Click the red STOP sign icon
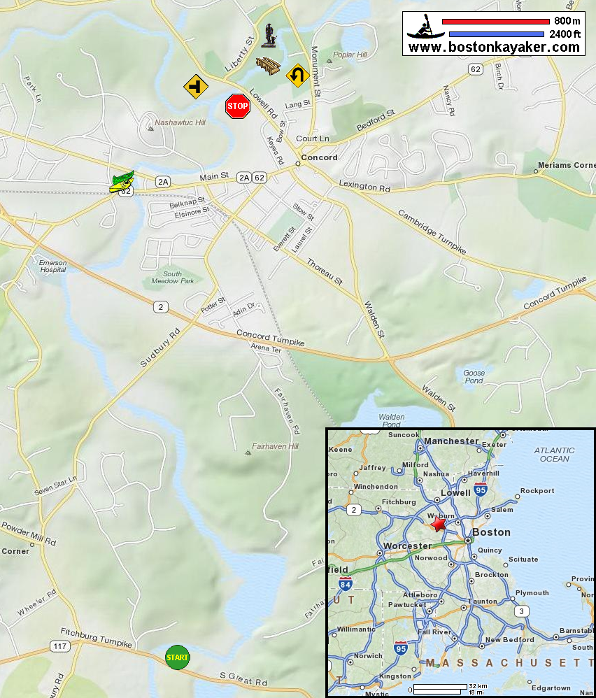The image size is (596, 698). (238, 106)
